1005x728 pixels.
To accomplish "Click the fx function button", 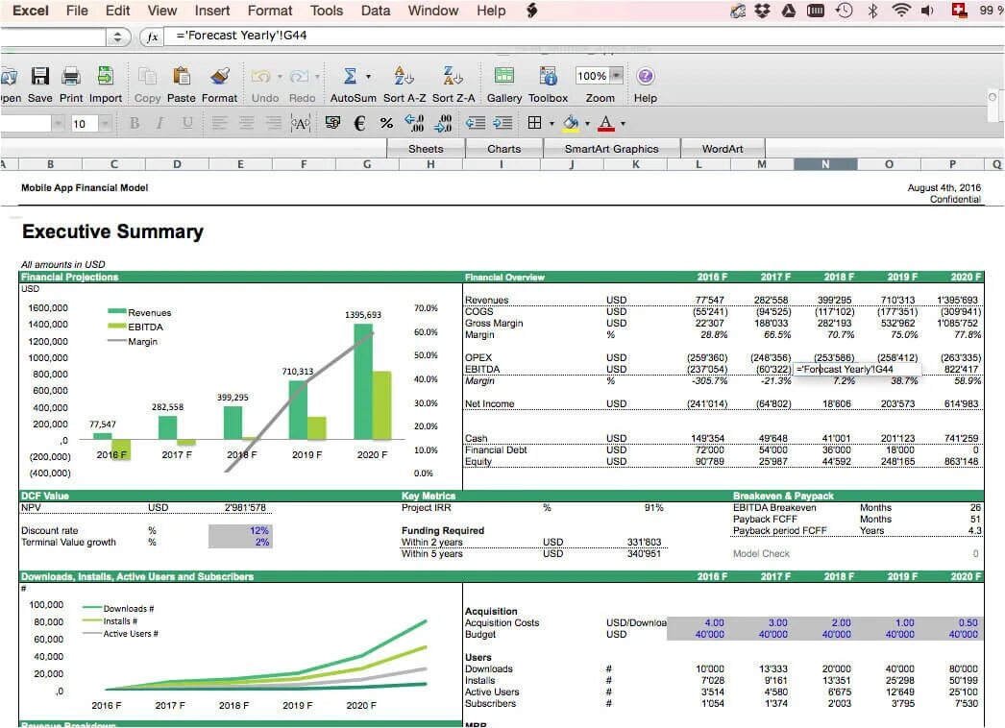I will coord(152,36).
